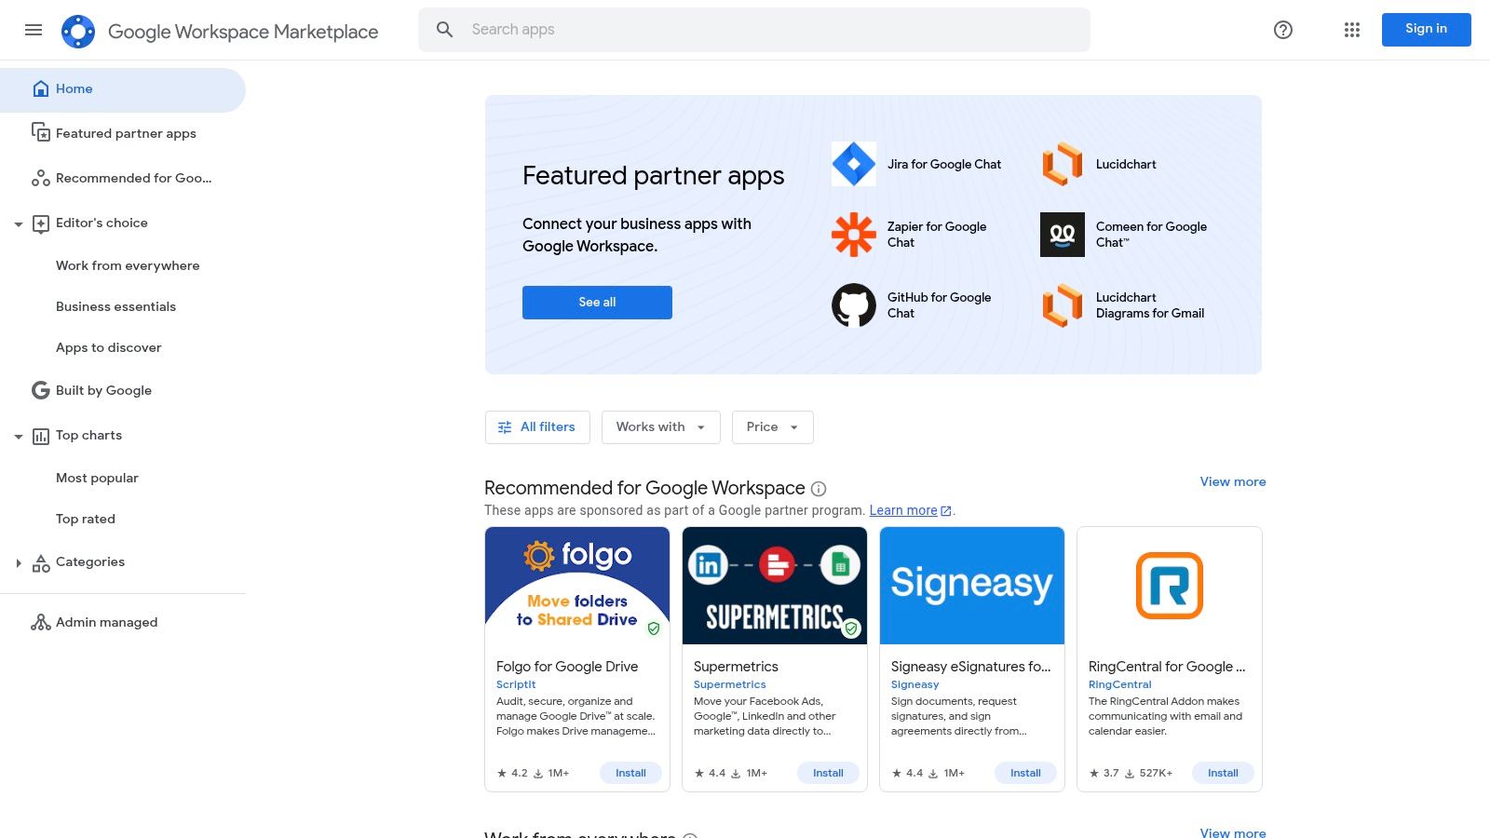Viewport: 1490px width, 838px height.
Task: Click the Help question mark icon
Action: (1283, 30)
